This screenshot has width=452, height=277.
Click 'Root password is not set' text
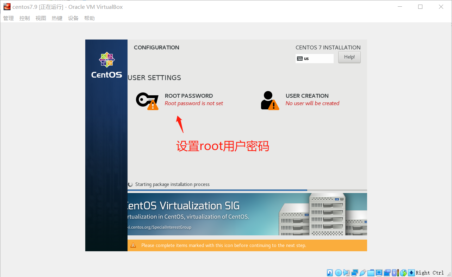194,103
